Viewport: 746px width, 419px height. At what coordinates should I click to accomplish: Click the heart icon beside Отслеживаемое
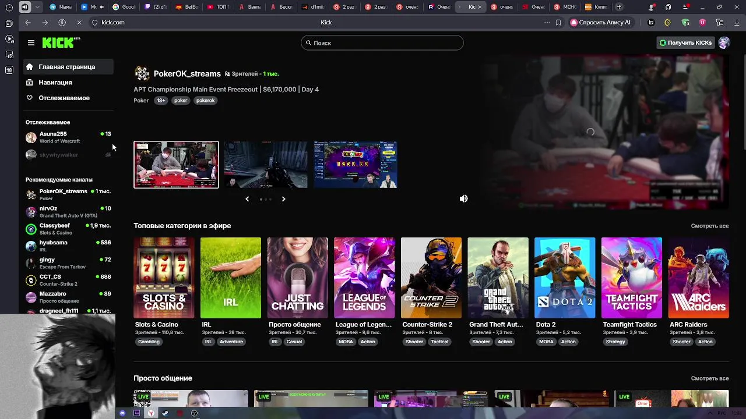[29, 98]
